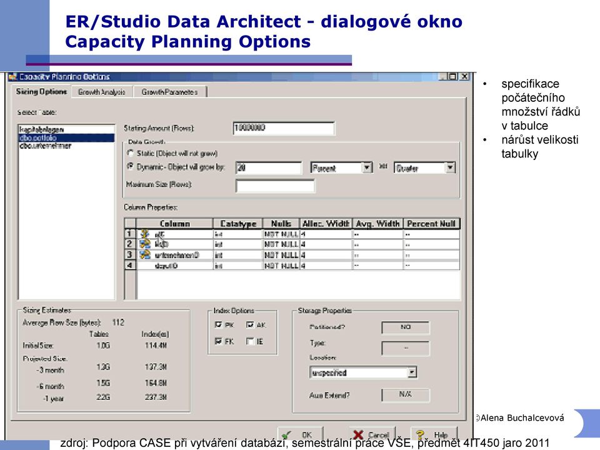The height and width of the screenshot is (450, 600).
Task: Click the Cancel button
Action: coord(372,435)
